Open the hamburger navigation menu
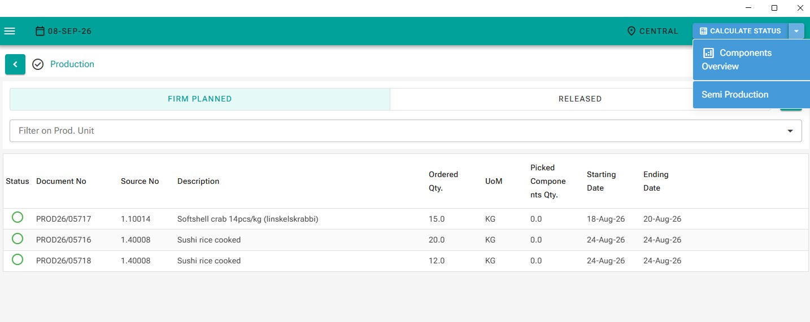Screen dimensions: 810x322 [x=10, y=31]
